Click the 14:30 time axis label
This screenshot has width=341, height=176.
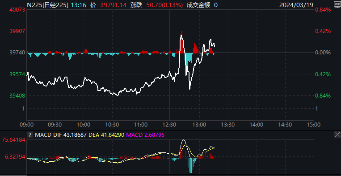click(285, 125)
